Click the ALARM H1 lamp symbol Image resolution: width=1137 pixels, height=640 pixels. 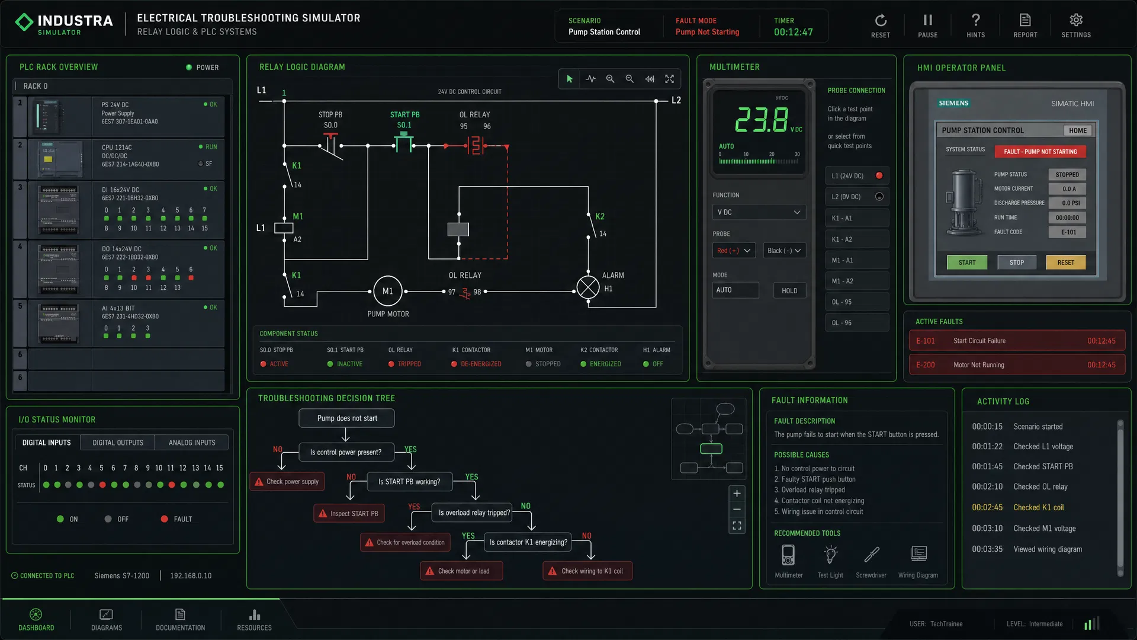[x=588, y=288]
